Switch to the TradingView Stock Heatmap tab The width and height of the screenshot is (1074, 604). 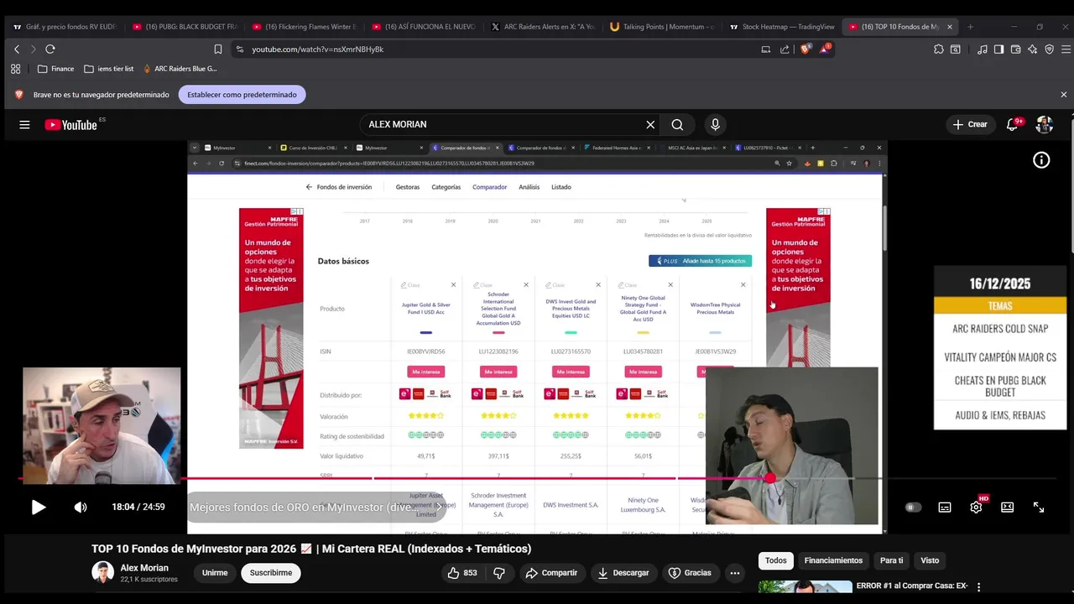[x=780, y=27]
